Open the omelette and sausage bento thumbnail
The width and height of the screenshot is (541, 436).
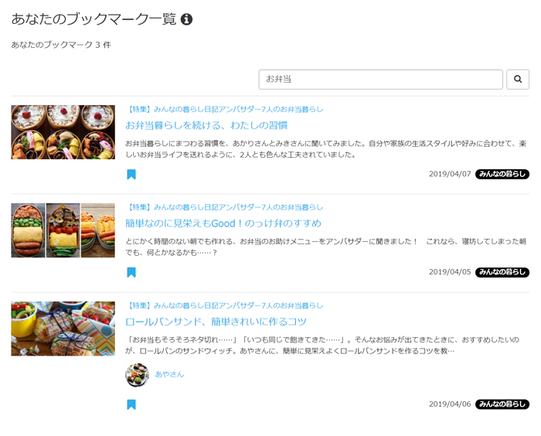click(x=63, y=230)
